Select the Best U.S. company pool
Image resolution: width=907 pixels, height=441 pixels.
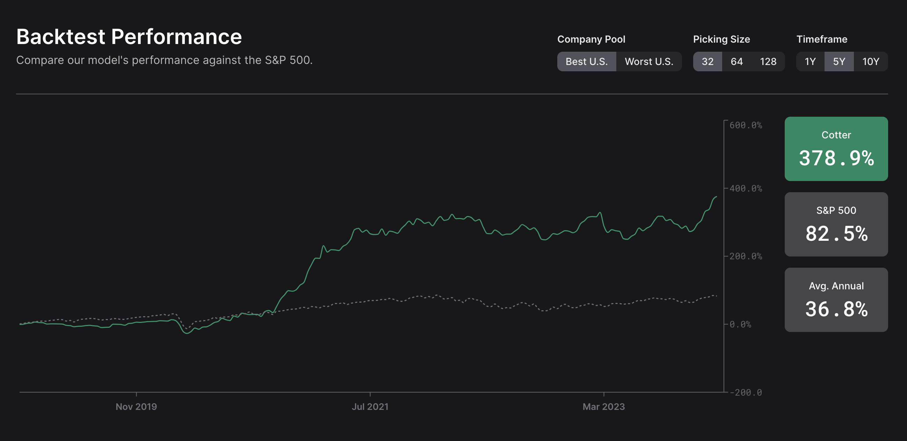pos(586,62)
